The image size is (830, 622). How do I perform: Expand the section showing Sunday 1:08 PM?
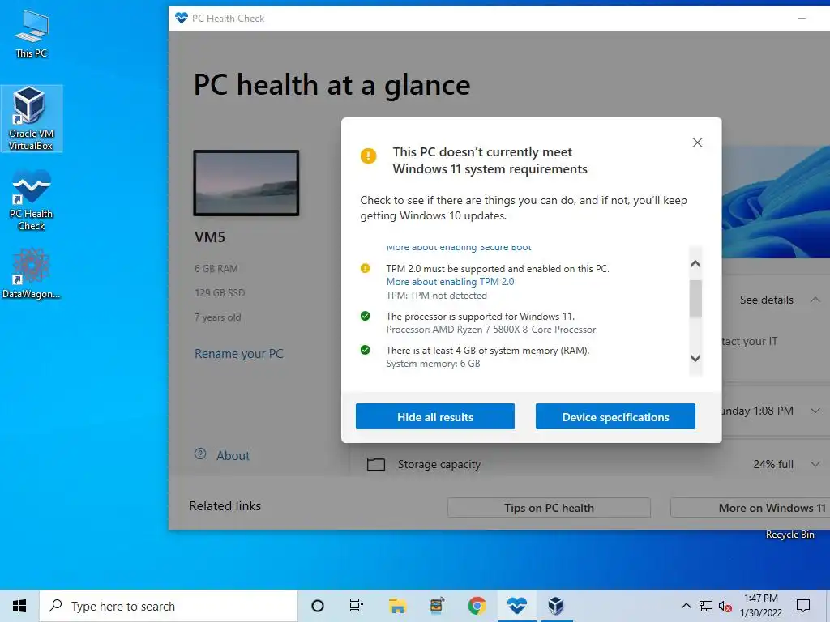coord(815,411)
